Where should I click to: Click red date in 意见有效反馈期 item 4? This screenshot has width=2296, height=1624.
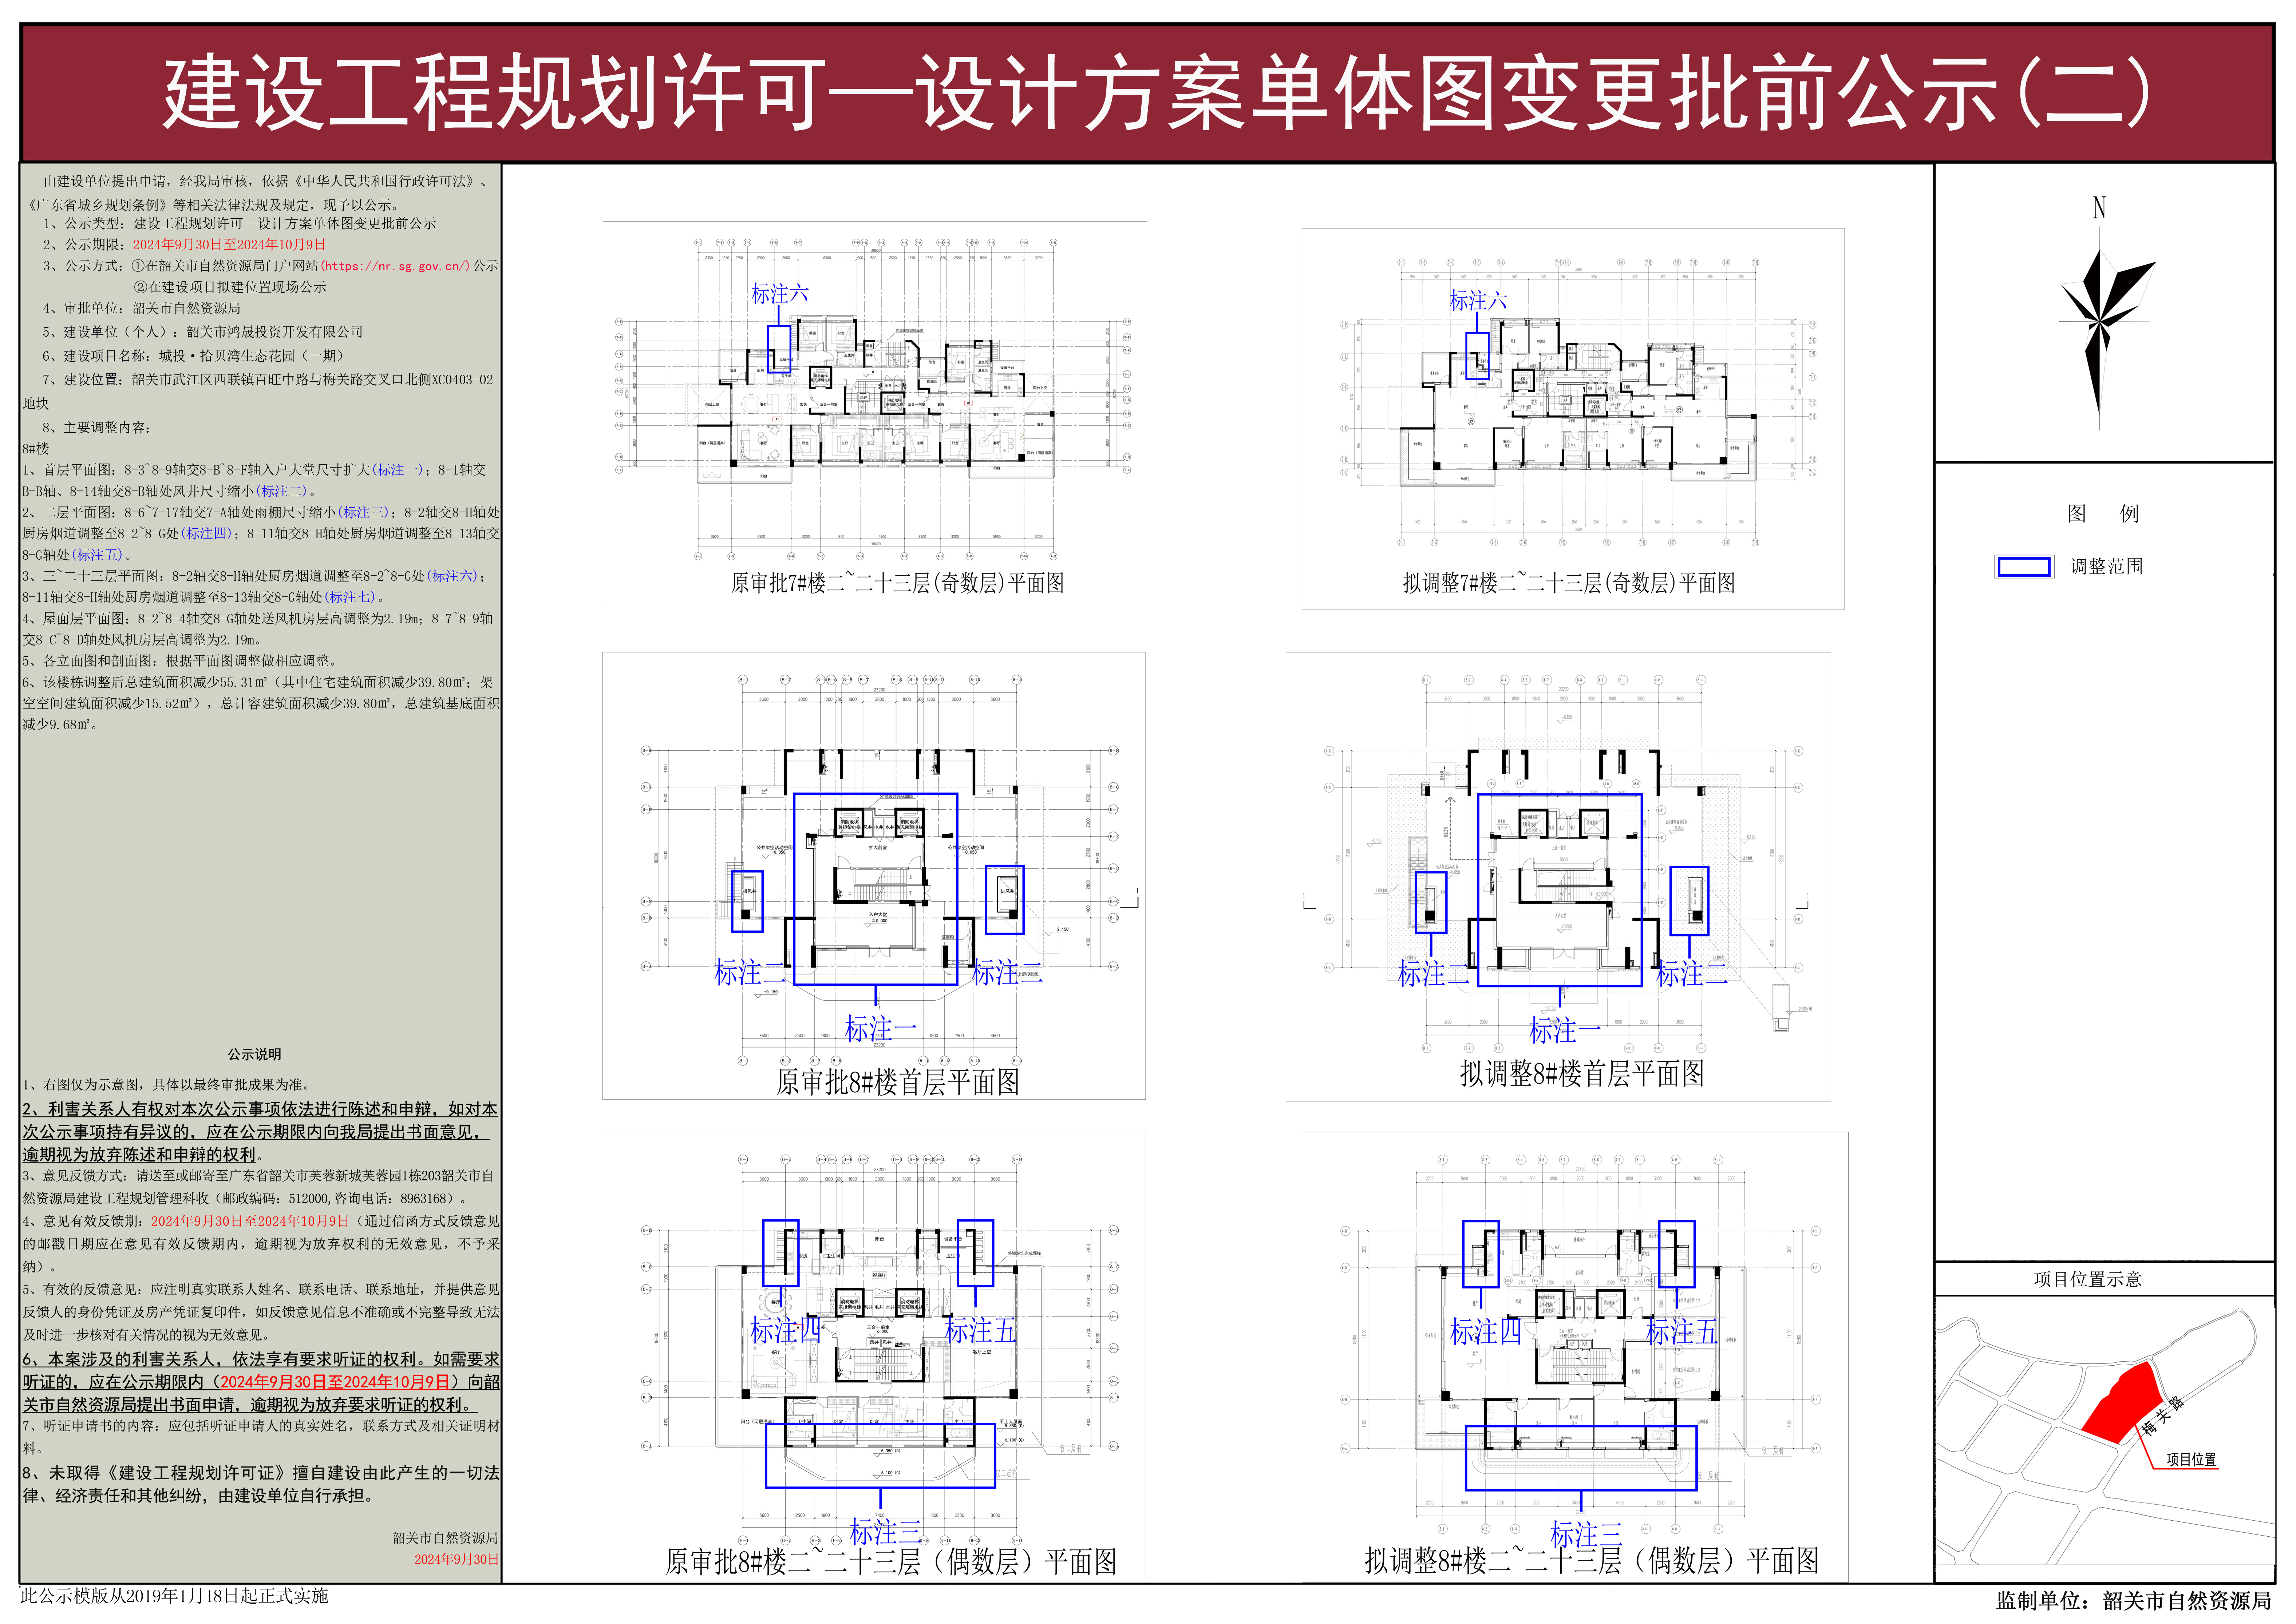click(x=250, y=1222)
